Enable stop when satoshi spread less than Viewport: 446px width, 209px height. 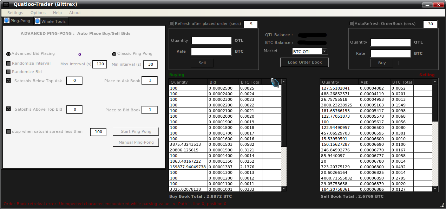point(8,132)
